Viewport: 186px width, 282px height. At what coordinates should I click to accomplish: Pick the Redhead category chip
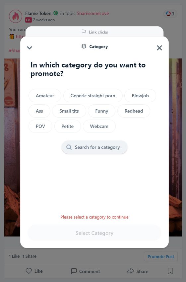pyautogui.click(x=134, y=111)
